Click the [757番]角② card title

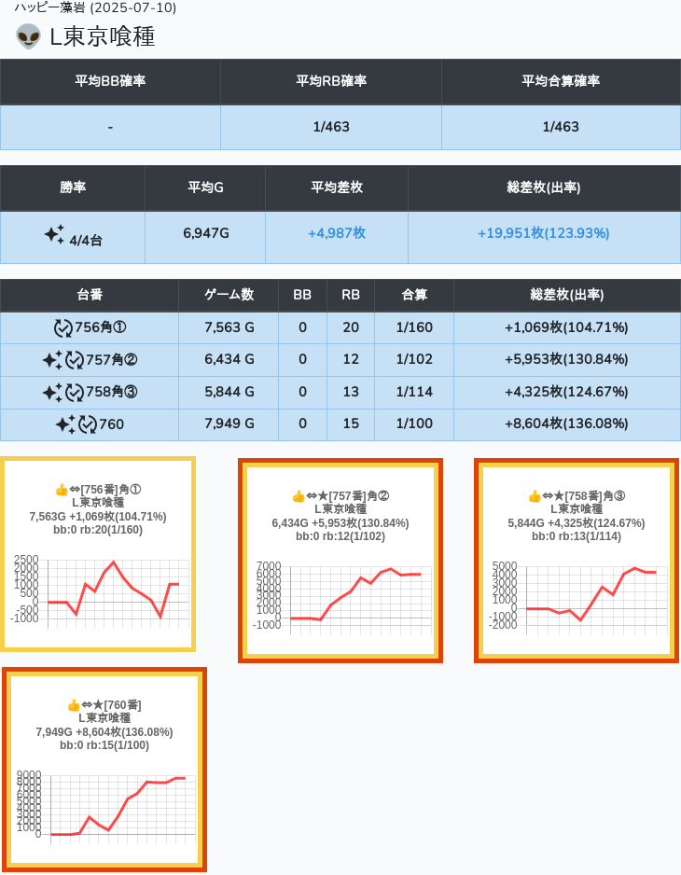[x=359, y=496]
